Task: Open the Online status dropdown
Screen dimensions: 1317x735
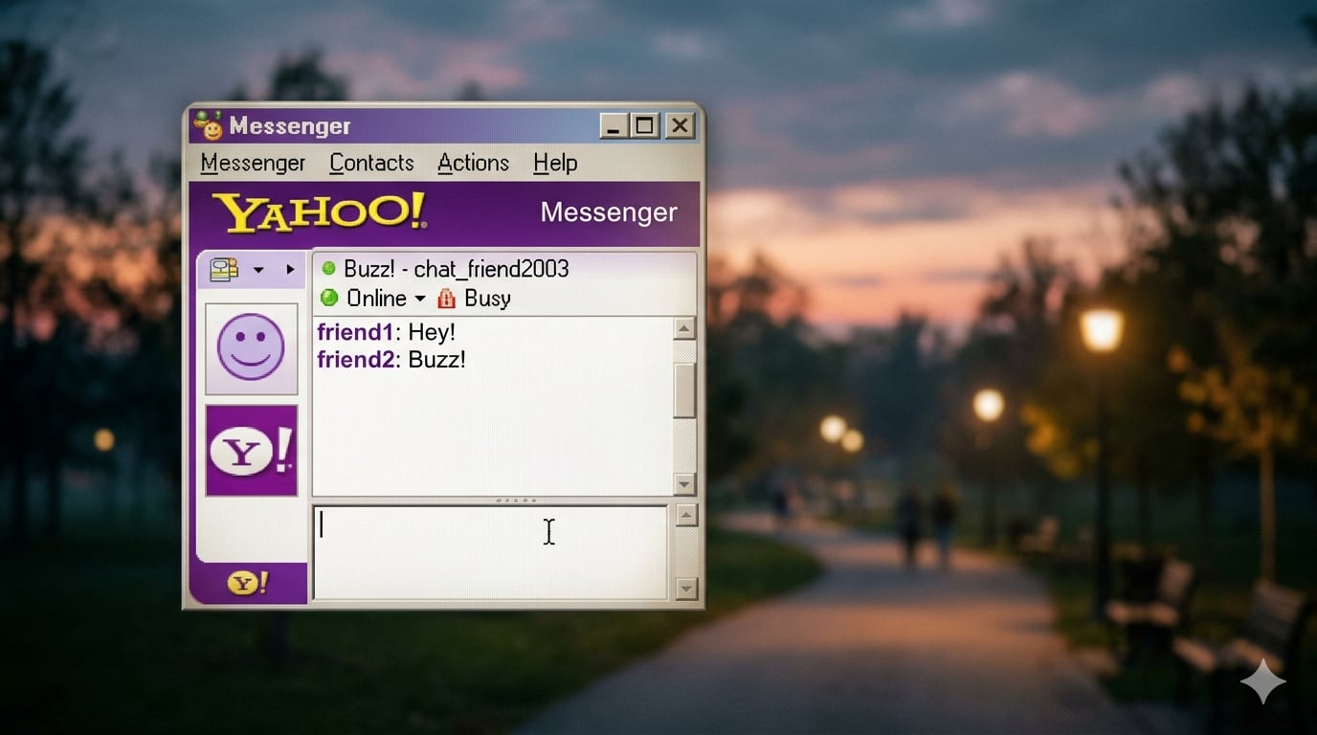Action: point(419,300)
